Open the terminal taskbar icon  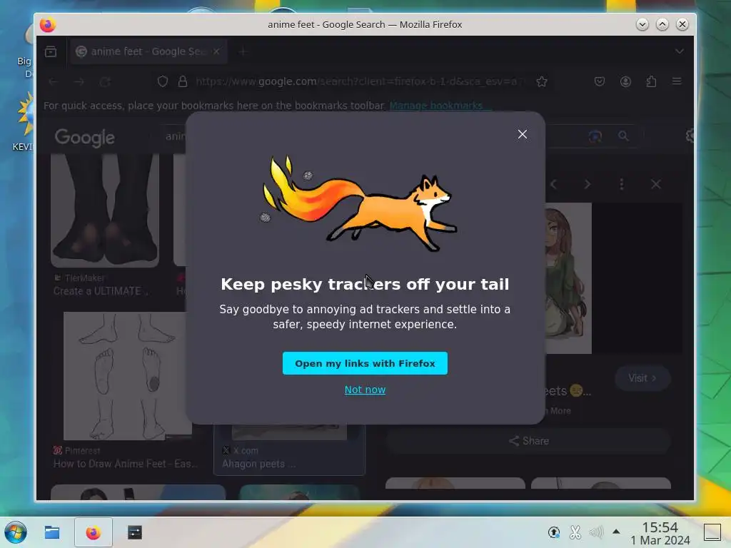click(135, 532)
